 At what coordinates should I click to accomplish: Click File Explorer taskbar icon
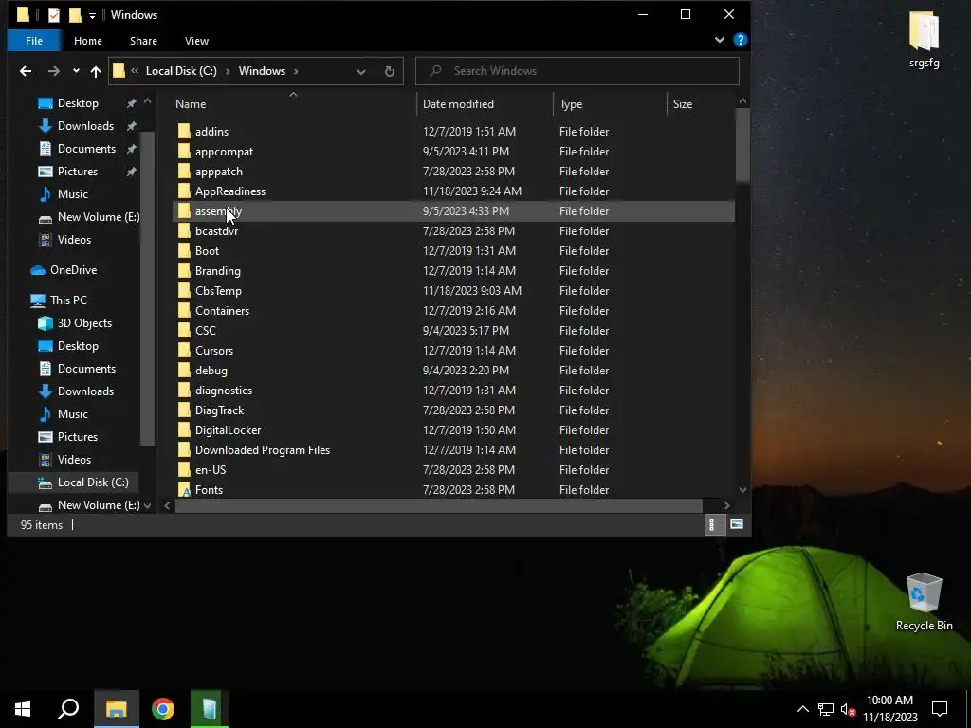tap(116, 709)
